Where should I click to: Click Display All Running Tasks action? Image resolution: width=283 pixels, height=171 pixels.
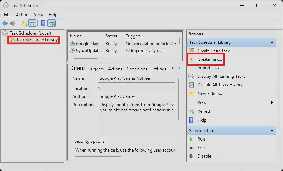click(221, 76)
